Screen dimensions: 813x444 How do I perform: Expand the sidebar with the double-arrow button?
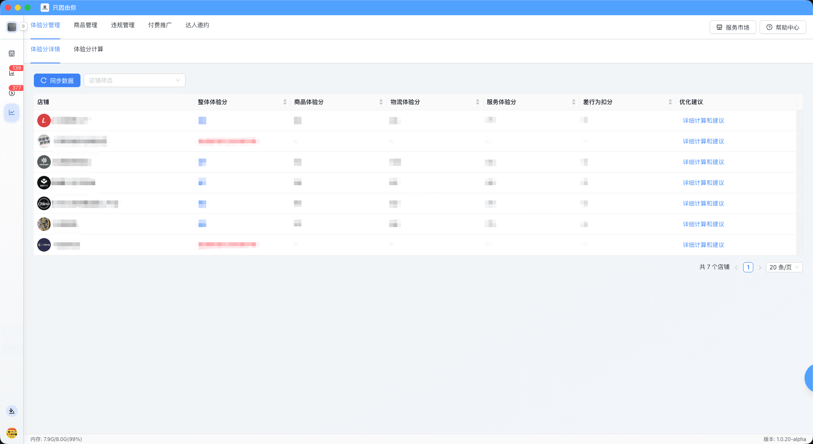coord(23,26)
